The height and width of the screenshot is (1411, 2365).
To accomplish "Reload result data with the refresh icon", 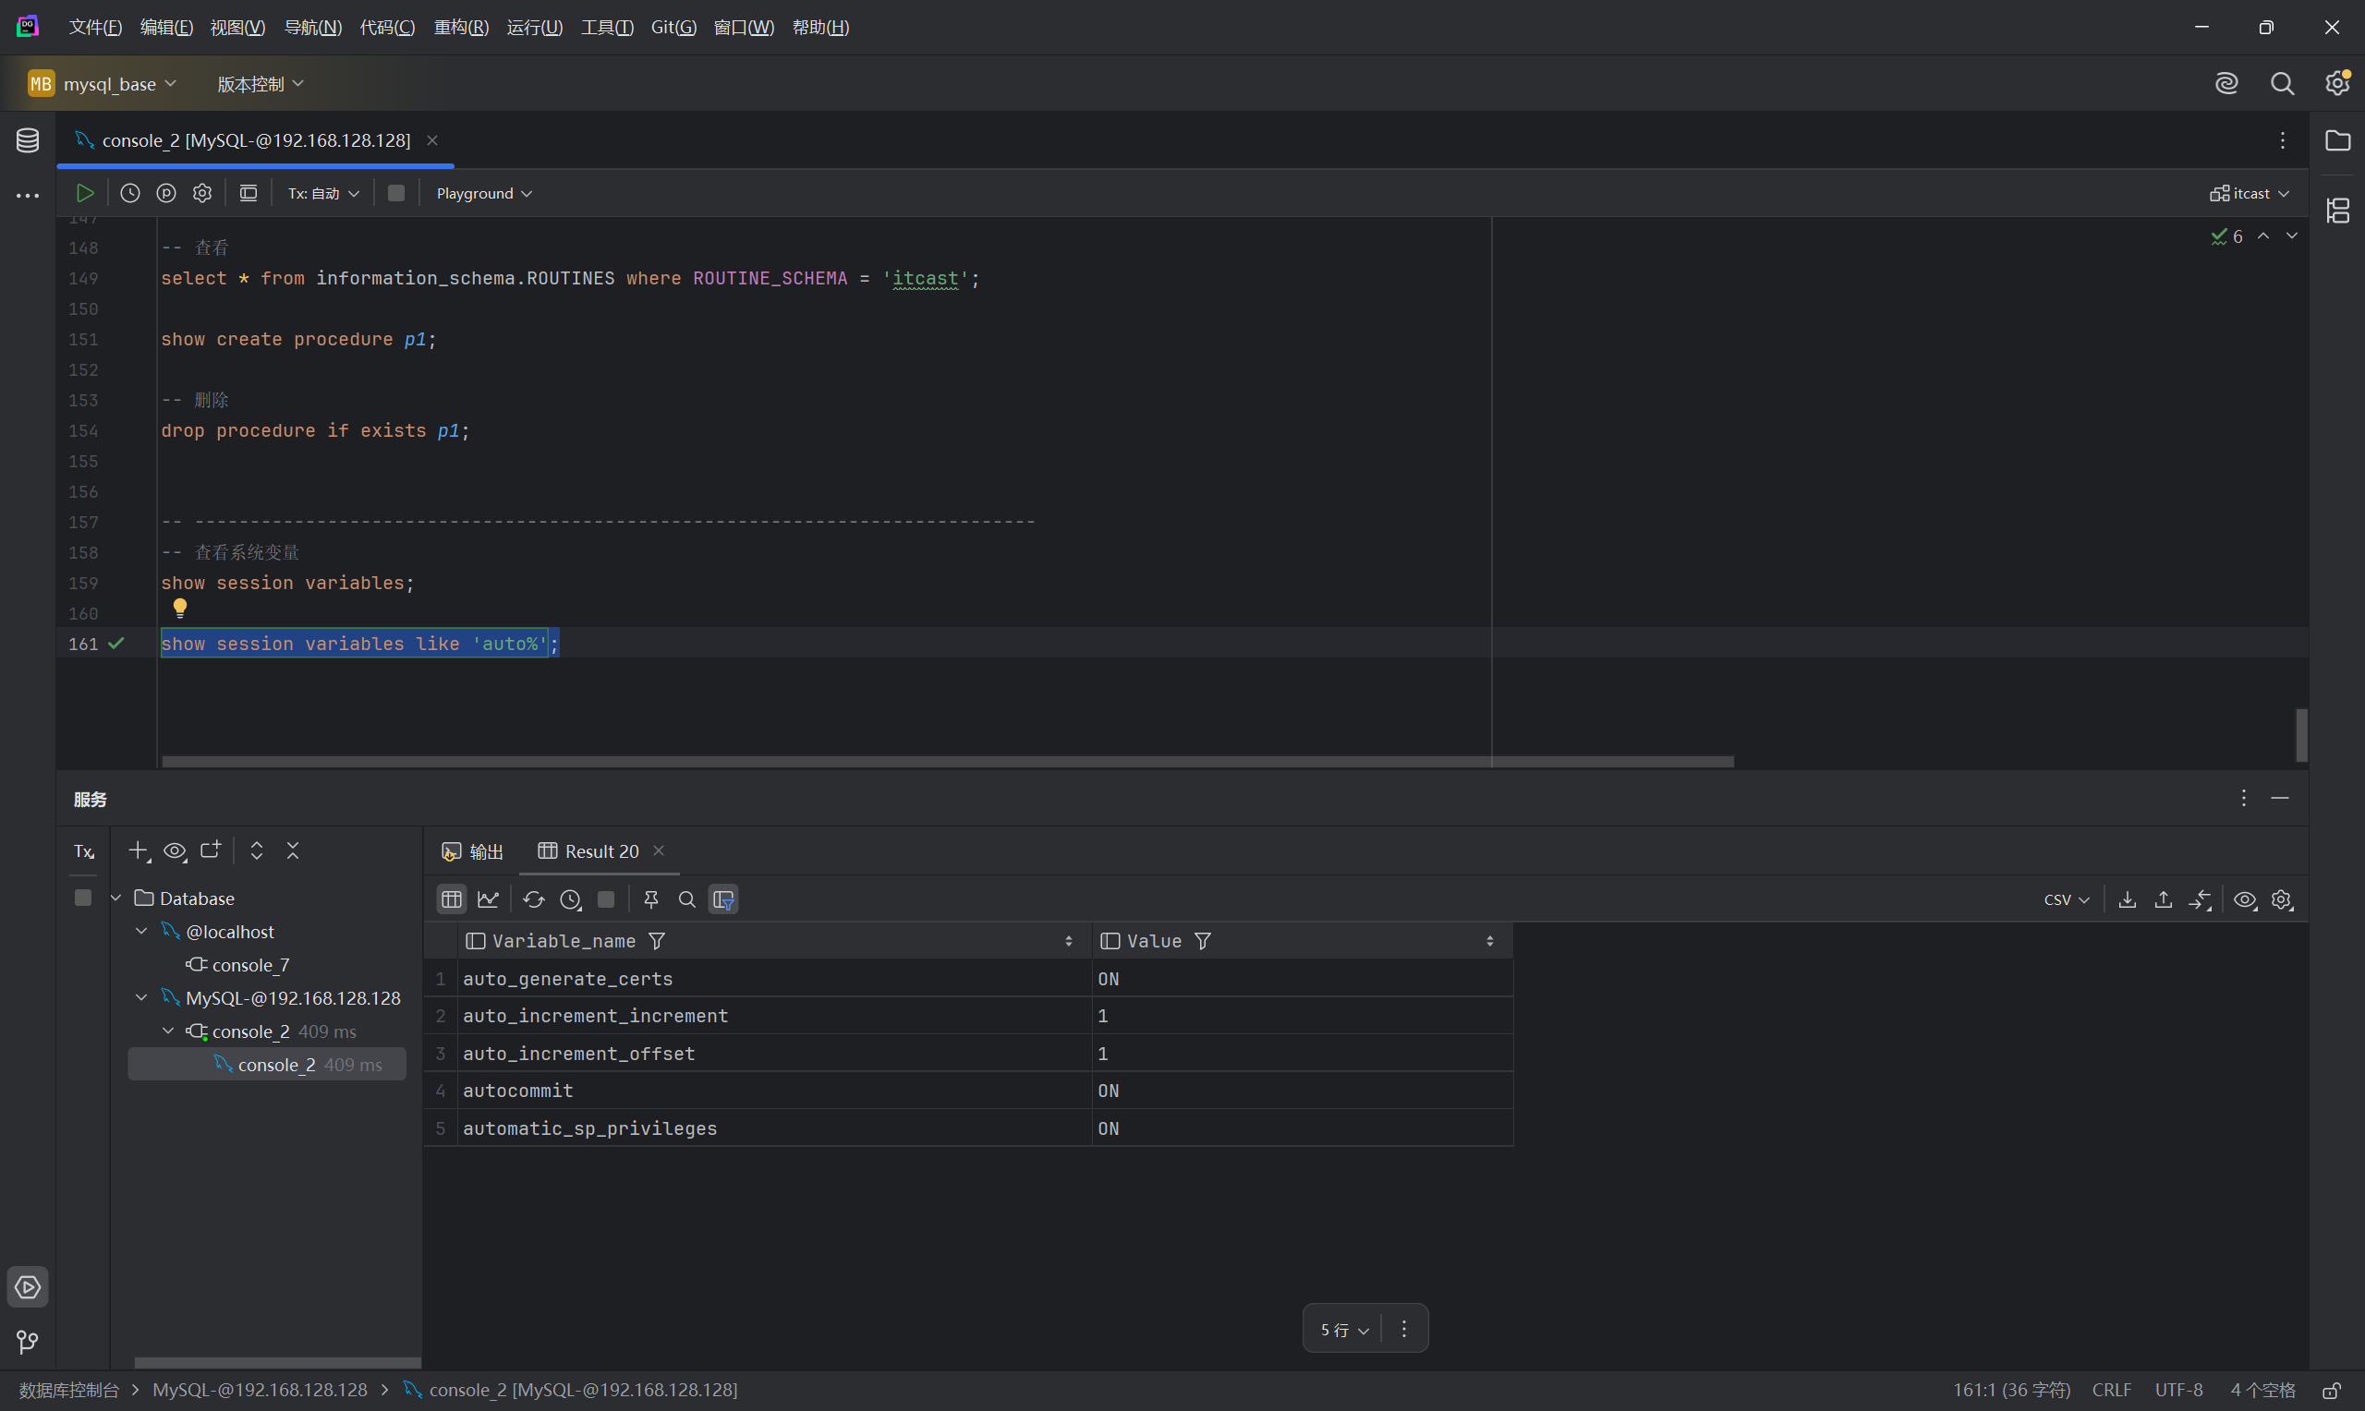I will (533, 899).
